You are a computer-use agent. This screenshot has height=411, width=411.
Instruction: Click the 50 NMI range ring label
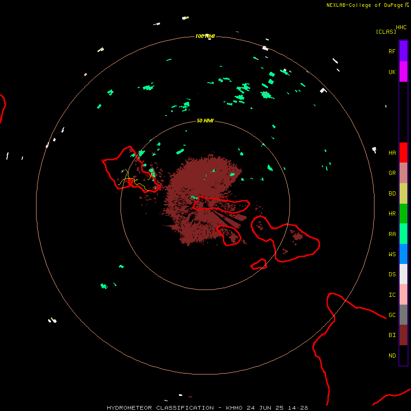coord(205,121)
